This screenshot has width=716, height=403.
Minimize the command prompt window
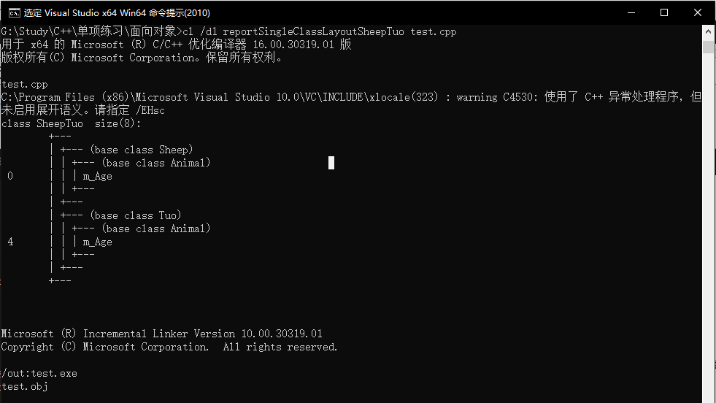(x=631, y=12)
